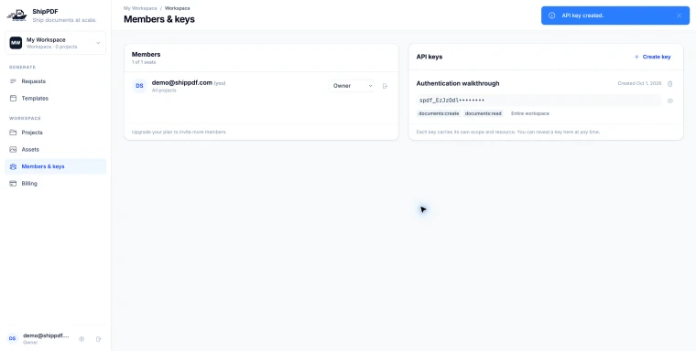Click My Workspace breadcrumb link

click(140, 8)
